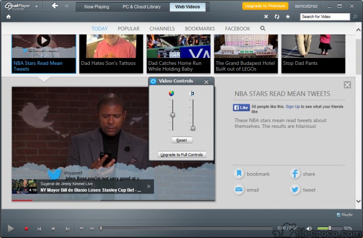363x238 pixels.
Task: Switch to the Now Playing tab
Action: point(97,7)
